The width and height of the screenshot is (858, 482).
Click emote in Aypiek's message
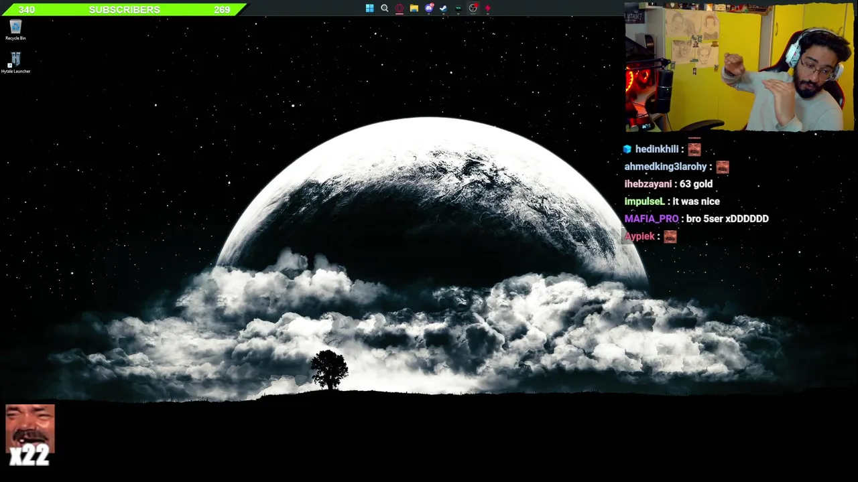(670, 236)
